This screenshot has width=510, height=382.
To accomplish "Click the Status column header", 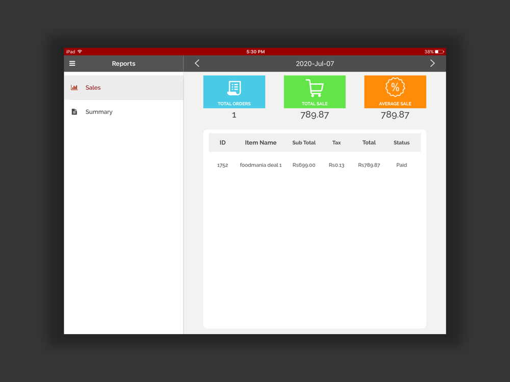I will [401, 143].
